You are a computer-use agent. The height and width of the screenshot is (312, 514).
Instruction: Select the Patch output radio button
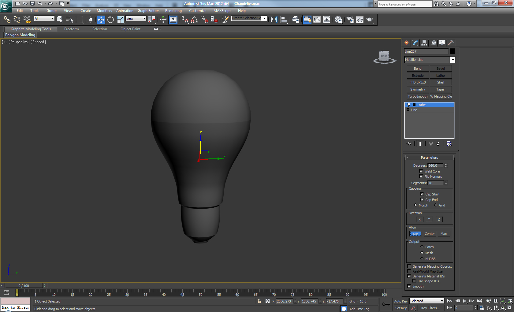[x=422, y=247]
